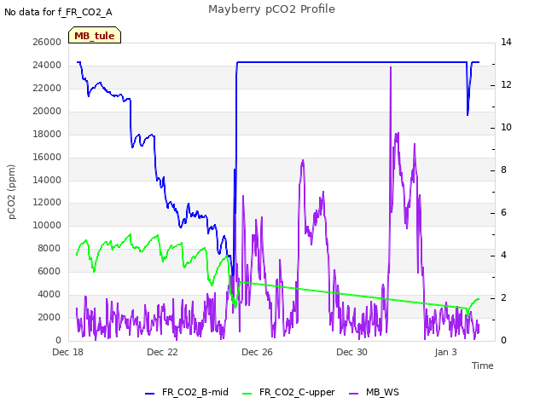This screenshot has width=546, height=409.
Task: Click the Dec 22 x-axis tick label
Action: [x=162, y=352]
